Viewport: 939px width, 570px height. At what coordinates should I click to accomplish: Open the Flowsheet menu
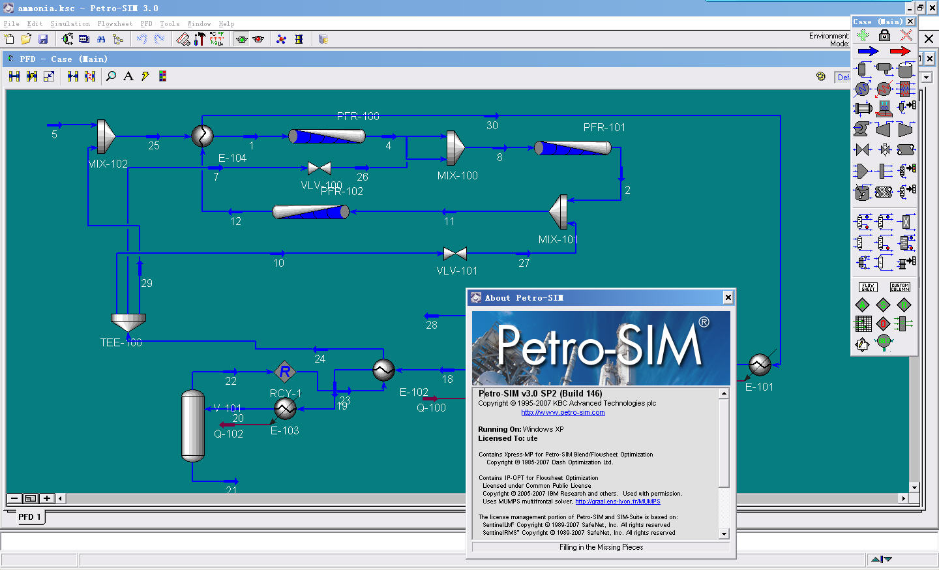coord(115,23)
